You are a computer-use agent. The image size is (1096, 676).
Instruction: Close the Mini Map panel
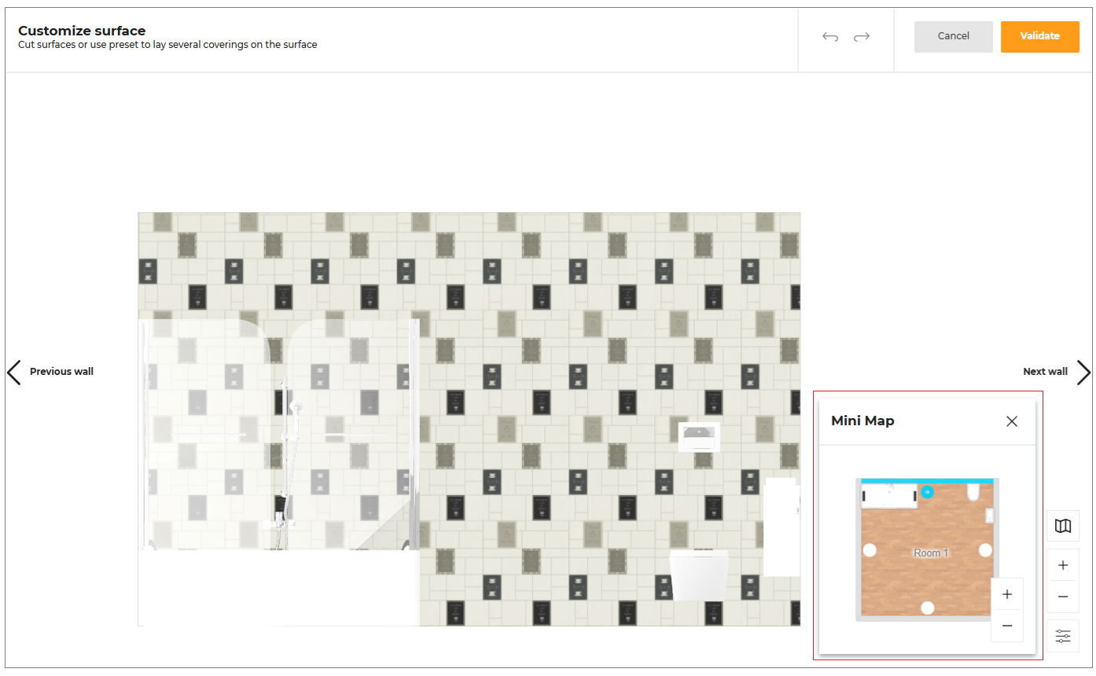tap(1011, 421)
